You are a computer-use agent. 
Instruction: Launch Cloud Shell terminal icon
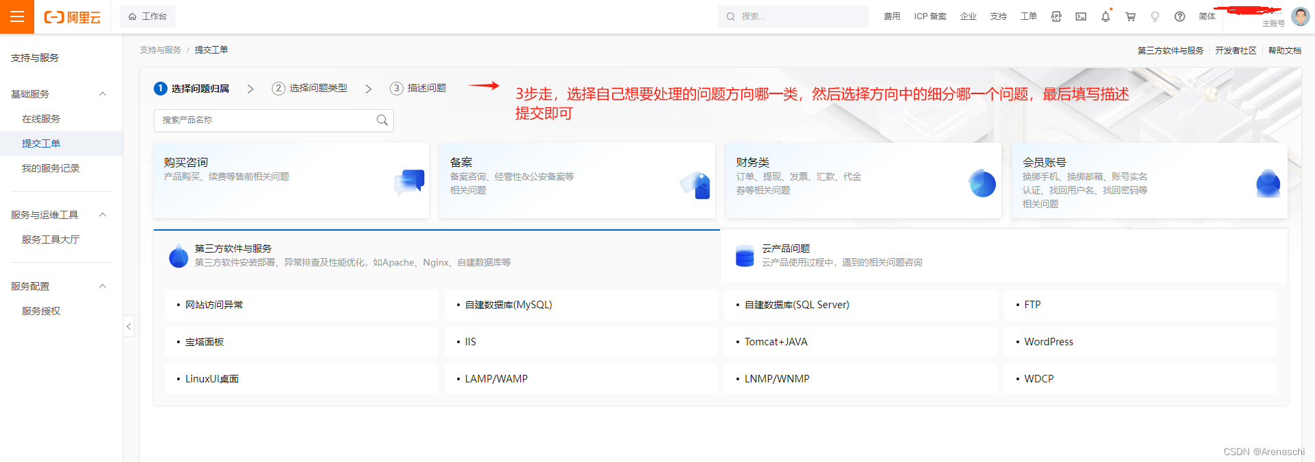pos(1081,16)
